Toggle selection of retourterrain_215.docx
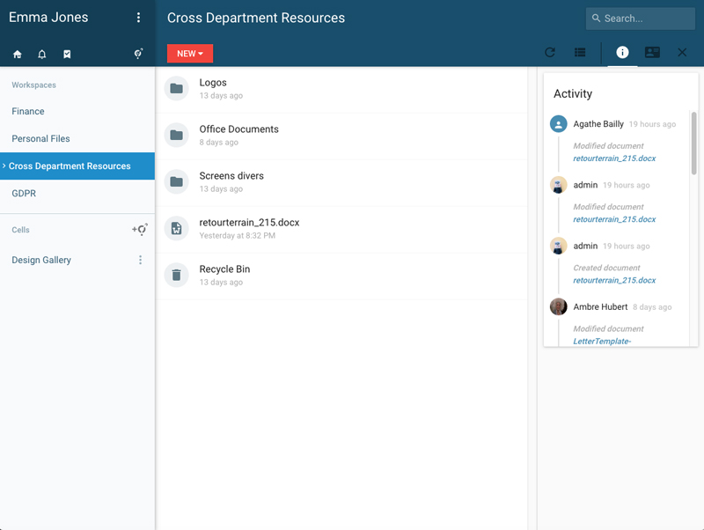704x530 pixels. [x=176, y=228]
